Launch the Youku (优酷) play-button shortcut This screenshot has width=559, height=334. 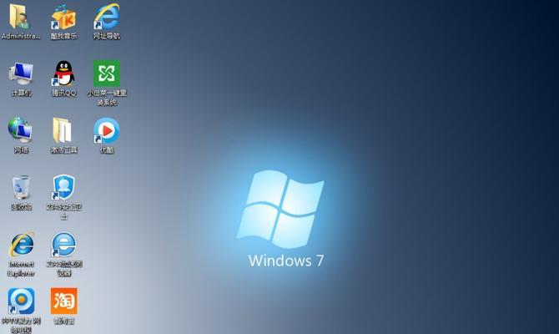click(x=106, y=130)
